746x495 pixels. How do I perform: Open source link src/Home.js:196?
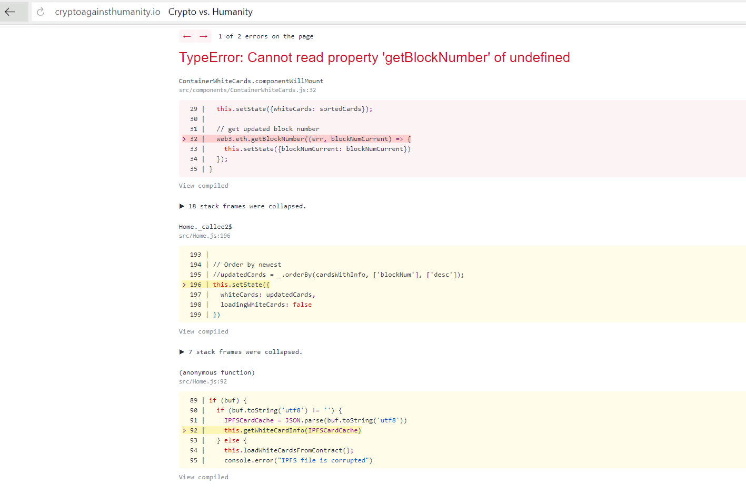coord(205,236)
